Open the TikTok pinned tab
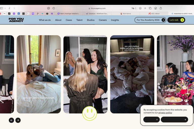 [9, 14]
